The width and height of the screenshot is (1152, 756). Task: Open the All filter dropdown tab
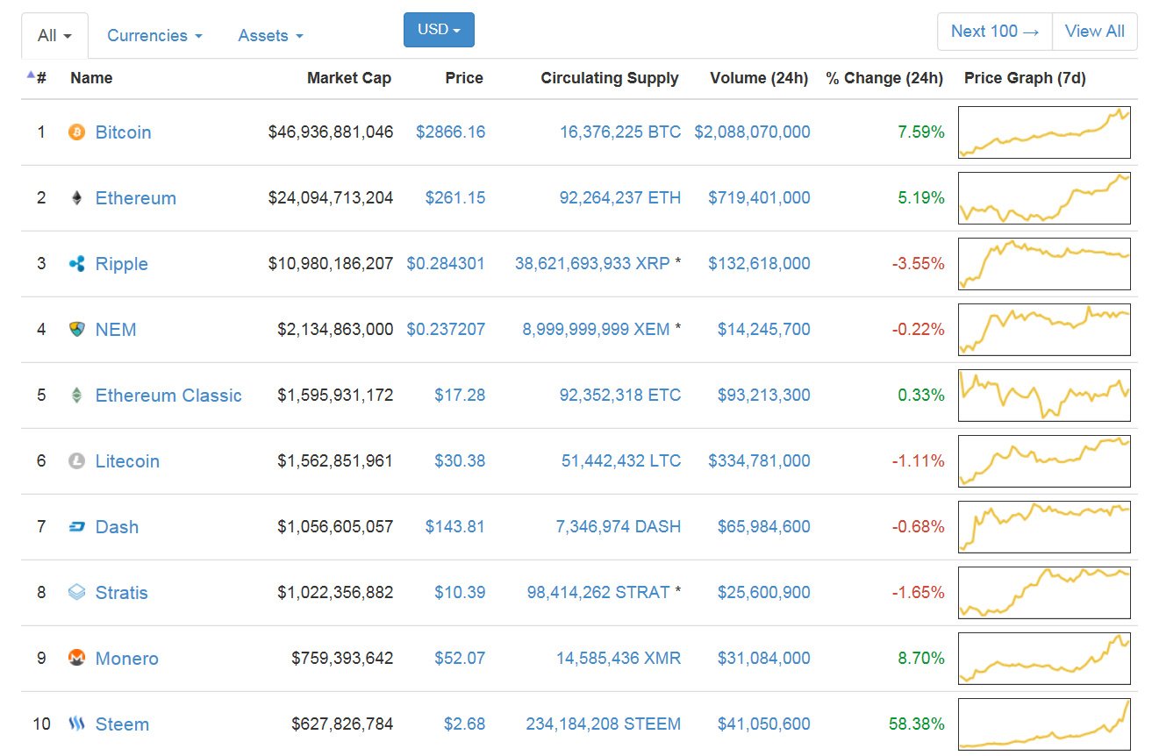click(54, 36)
